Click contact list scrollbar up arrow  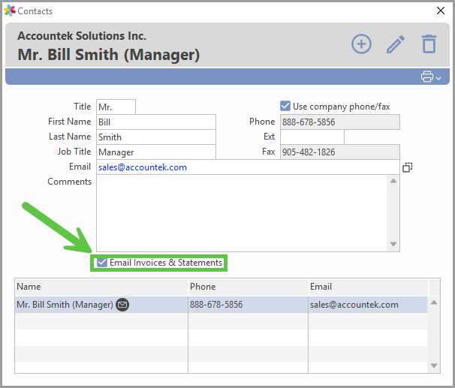pos(434,302)
